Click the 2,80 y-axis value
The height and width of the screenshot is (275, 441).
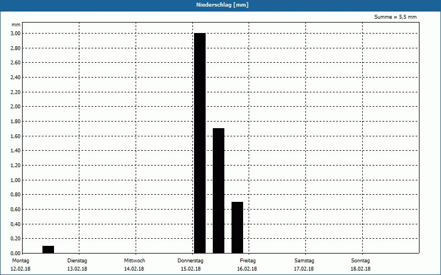click(x=15, y=48)
